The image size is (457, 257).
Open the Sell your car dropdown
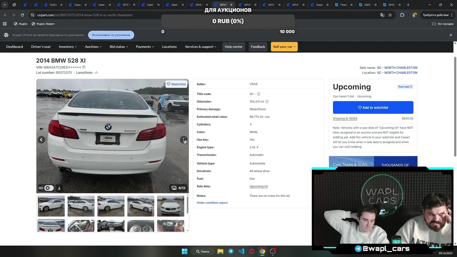(x=284, y=47)
